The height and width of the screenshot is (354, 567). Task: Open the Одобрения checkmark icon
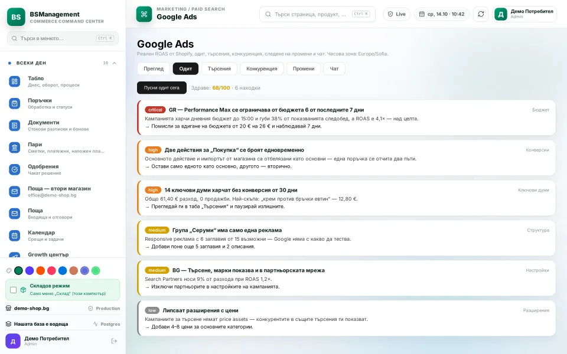pos(14,169)
